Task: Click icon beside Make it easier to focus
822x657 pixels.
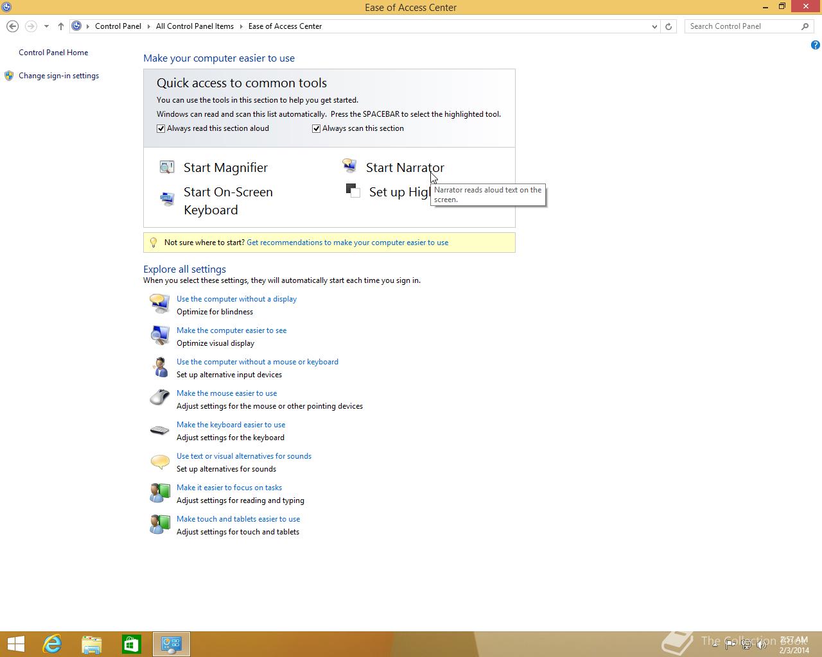Action: point(159,493)
